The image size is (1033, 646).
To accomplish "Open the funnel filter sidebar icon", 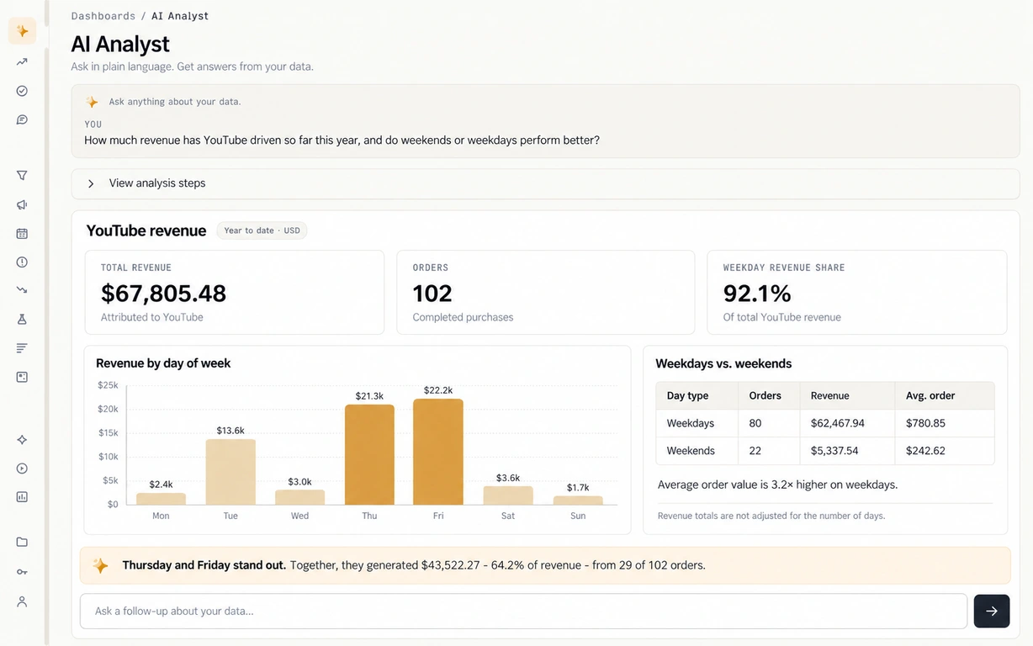I will [22, 176].
